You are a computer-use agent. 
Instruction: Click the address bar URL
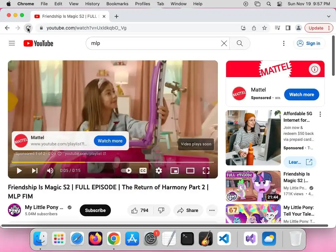86,28
